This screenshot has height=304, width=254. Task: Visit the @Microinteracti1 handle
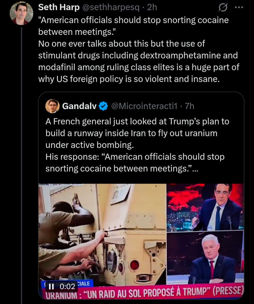(x=144, y=106)
